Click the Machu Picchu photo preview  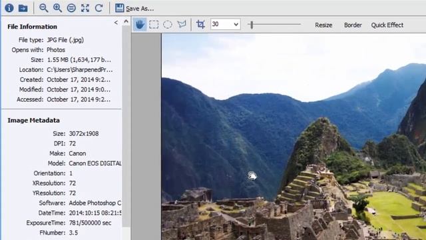pos(294,137)
